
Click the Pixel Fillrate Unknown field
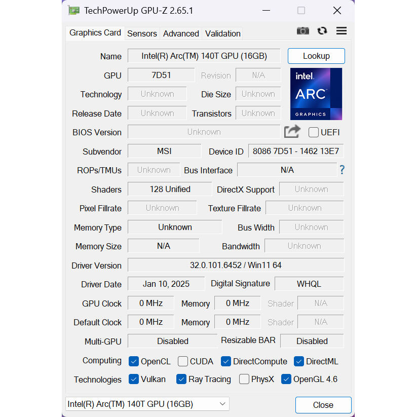click(162, 208)
